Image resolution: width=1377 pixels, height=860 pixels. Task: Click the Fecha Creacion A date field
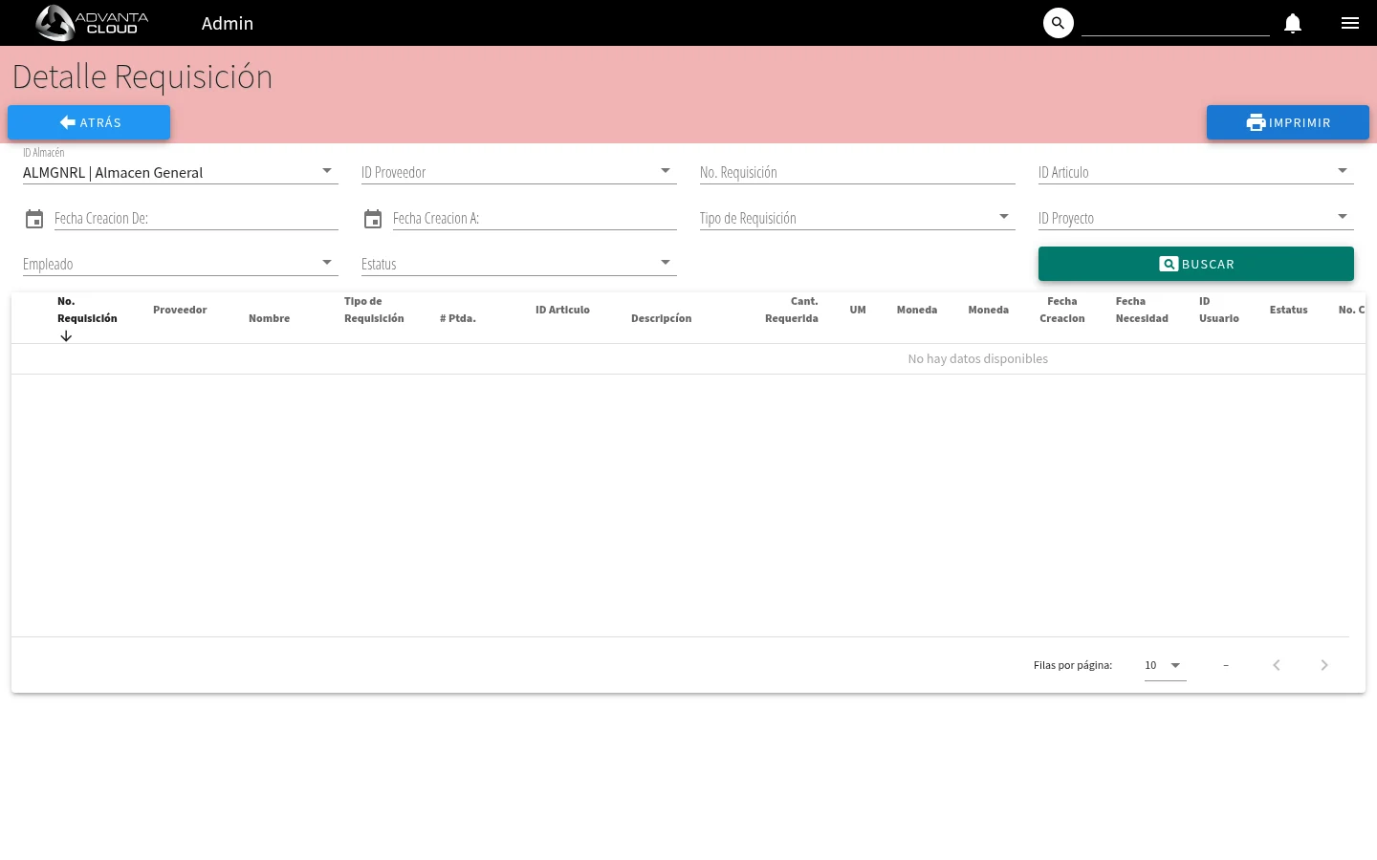(535, 218)
